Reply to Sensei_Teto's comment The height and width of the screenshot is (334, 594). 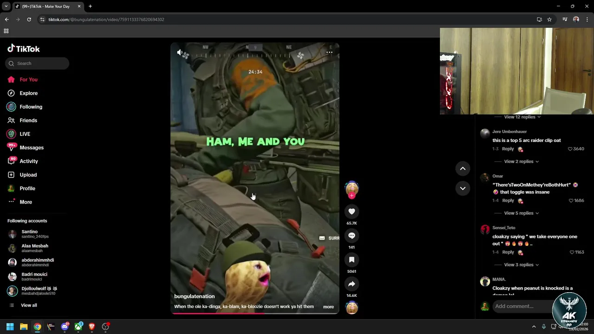click(508, 252)
